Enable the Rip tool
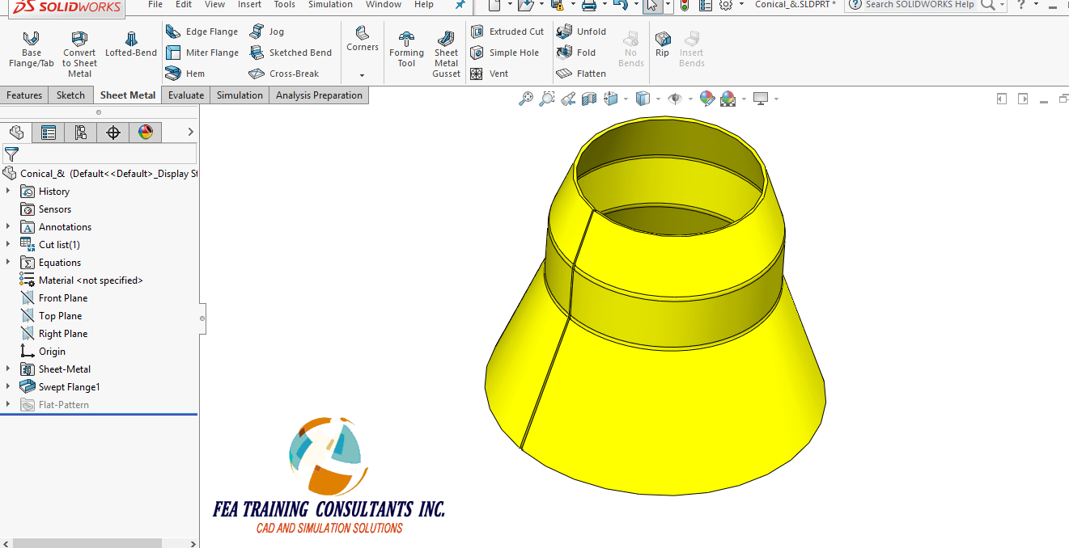The image size is (1069, 548). (662, 40)
